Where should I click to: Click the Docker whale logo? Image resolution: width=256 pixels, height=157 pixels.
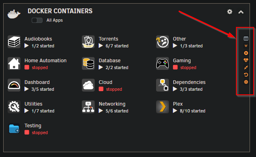click(x=14, y=14)
